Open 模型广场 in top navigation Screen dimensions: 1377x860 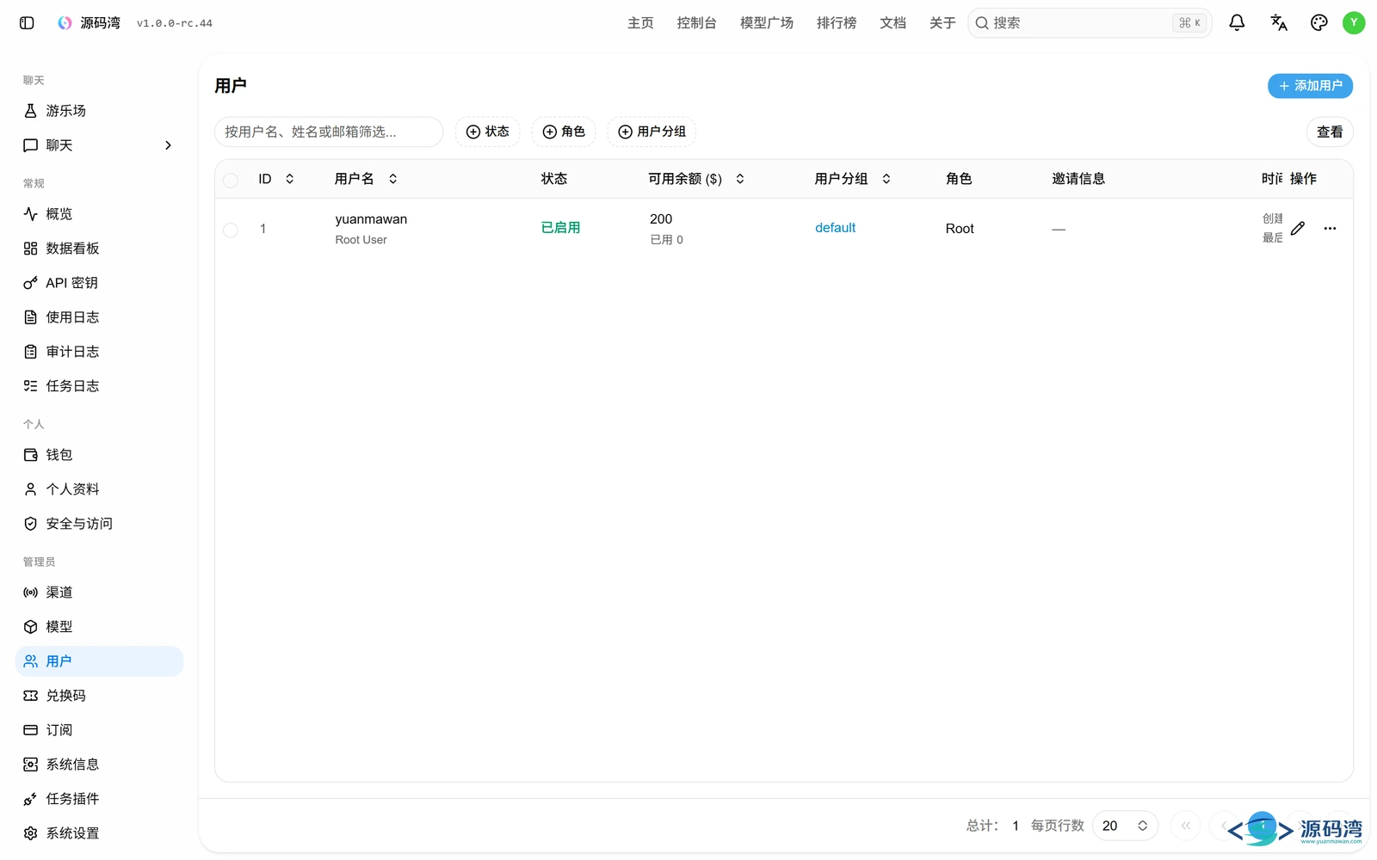click(x=767, y=23)
